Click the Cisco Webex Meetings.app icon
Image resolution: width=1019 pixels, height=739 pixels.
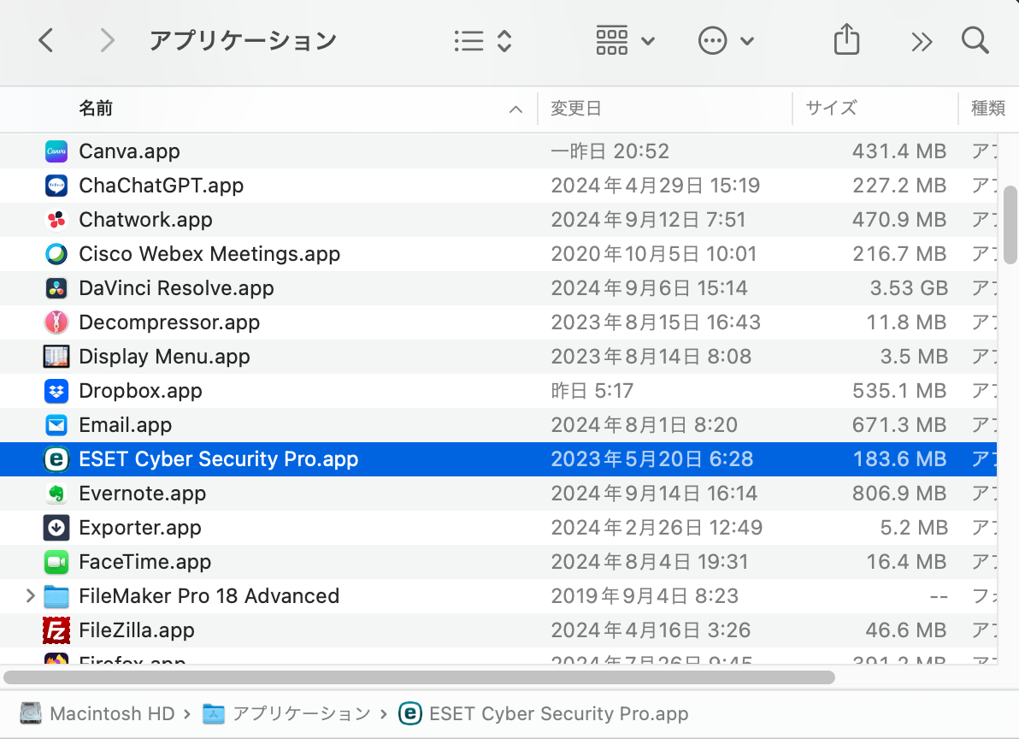[x=56, y=254]
